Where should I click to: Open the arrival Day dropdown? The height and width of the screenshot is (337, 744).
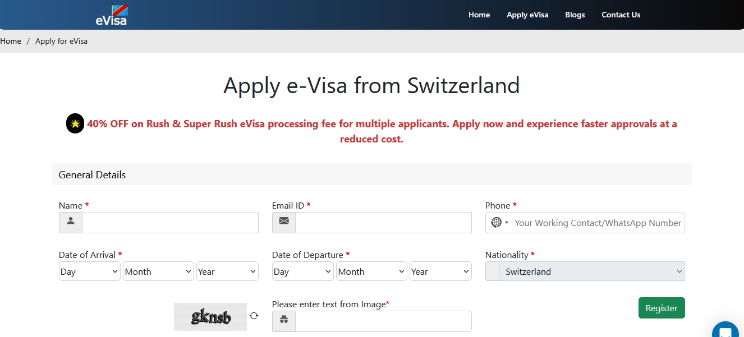[x=90, y=271]
